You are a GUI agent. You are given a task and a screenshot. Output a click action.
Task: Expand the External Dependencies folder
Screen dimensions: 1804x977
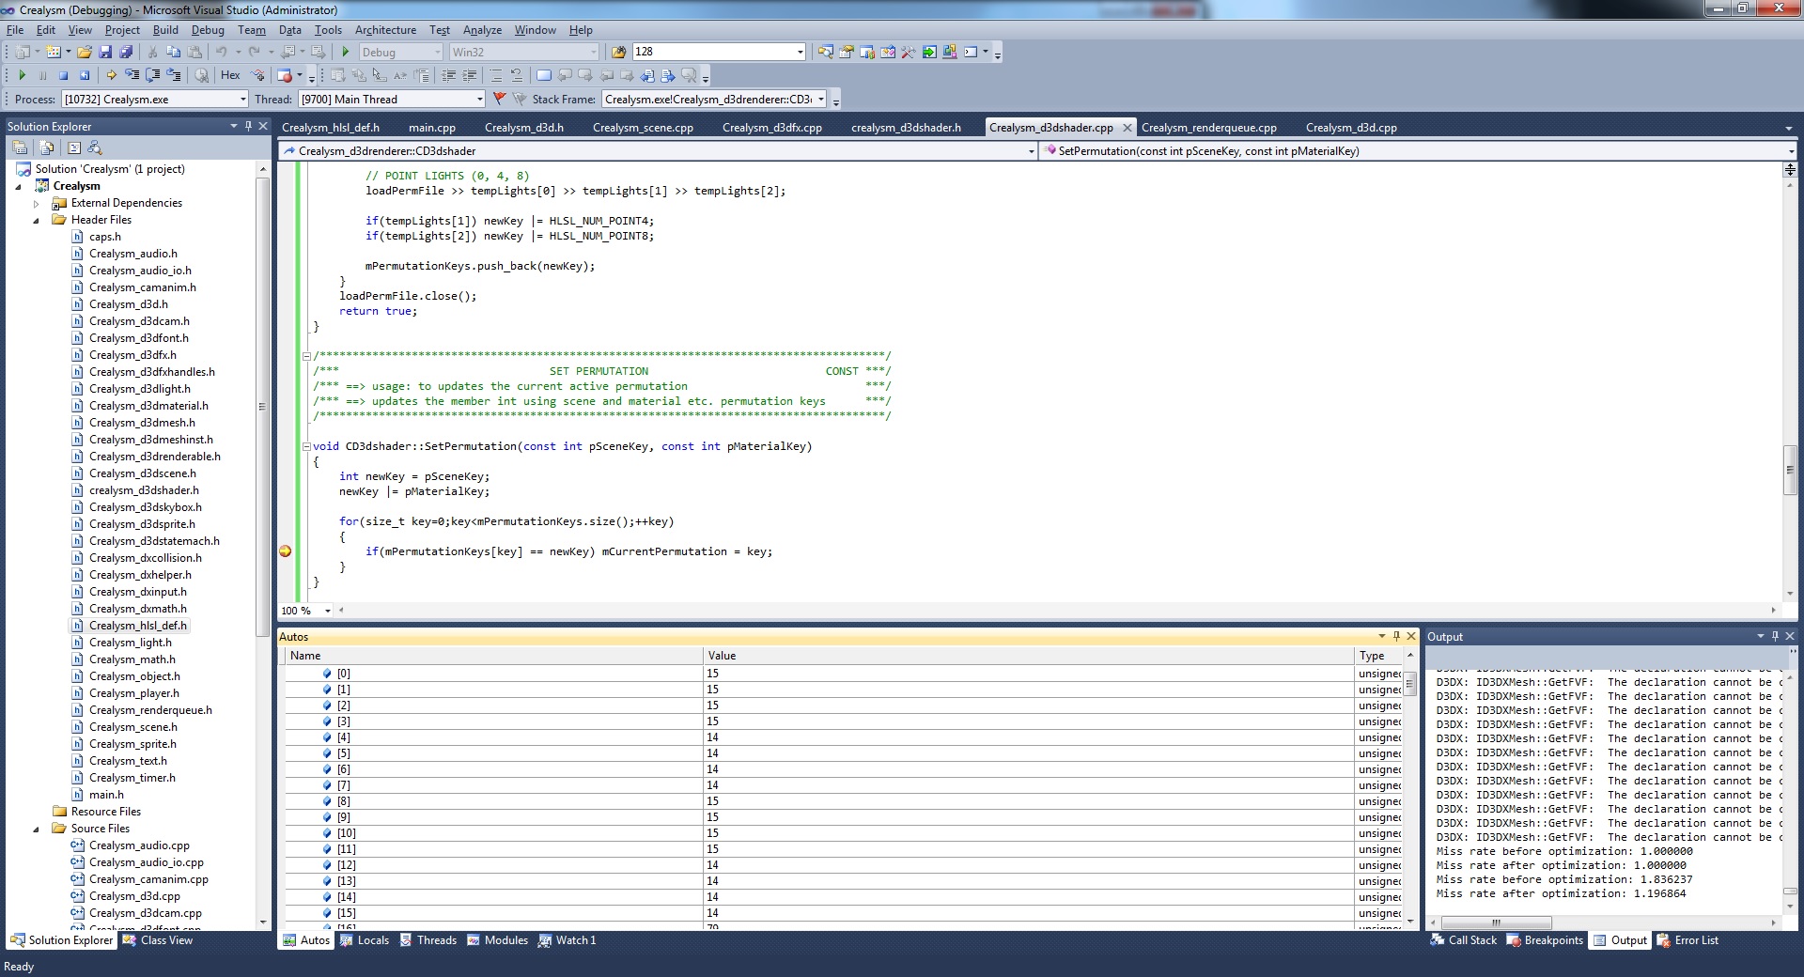click(x=37, y=203)
